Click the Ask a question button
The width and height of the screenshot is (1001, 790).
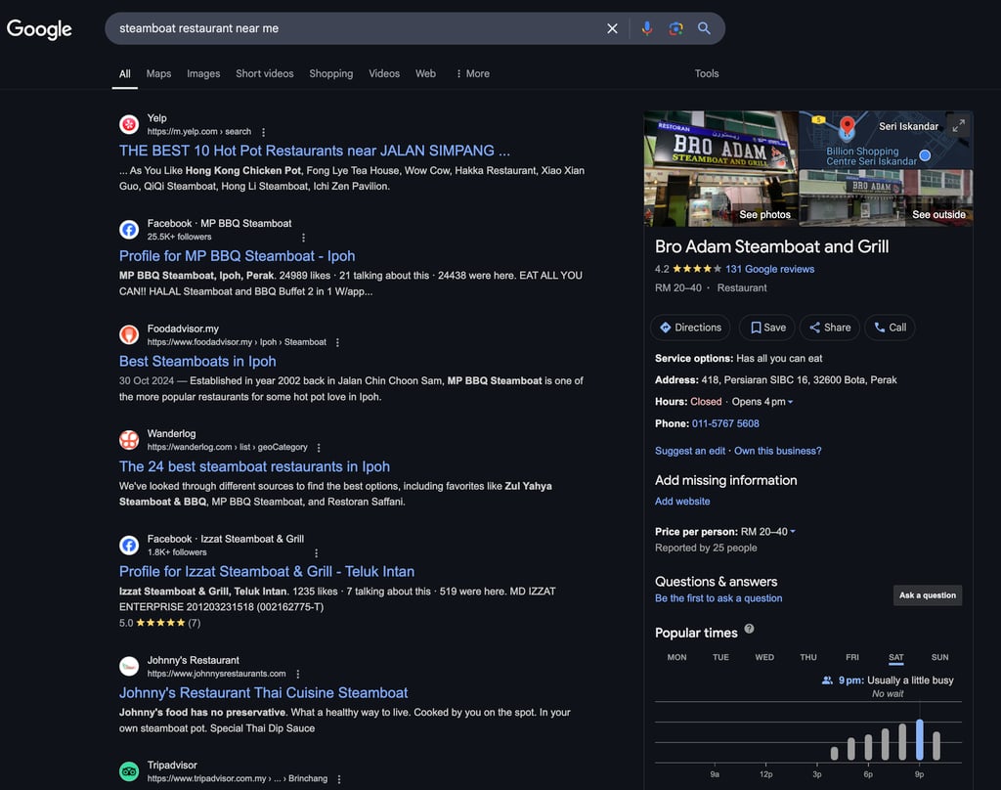(x=928, y=595)
